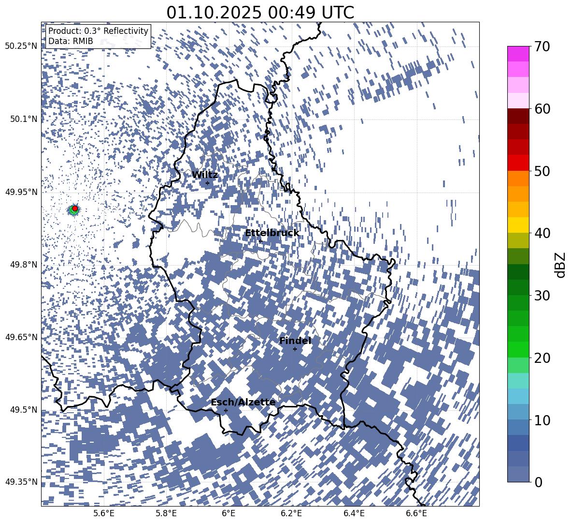Click the 30 tick on colorbar

543,296
